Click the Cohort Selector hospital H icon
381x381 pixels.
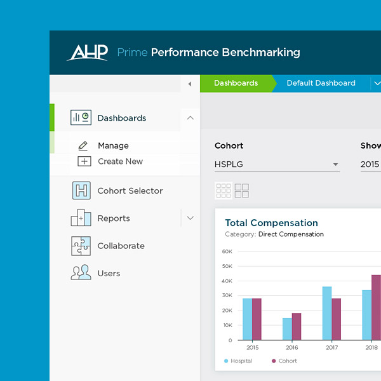(x=81, y=190)
